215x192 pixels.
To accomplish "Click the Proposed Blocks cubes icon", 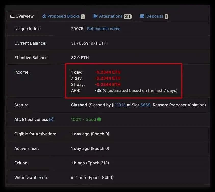I will click(x=44, y=16).
